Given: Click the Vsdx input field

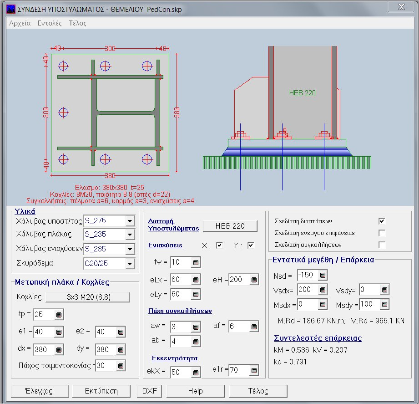Looking at the screenshot, I should [x=307, y=290].
